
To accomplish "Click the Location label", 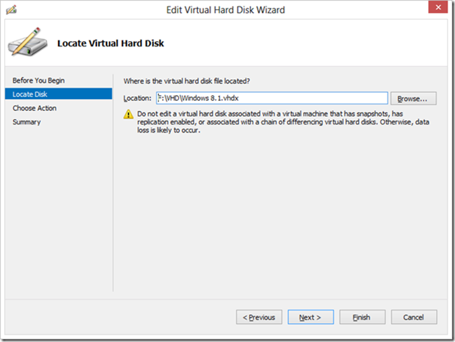I will [138, 99].
